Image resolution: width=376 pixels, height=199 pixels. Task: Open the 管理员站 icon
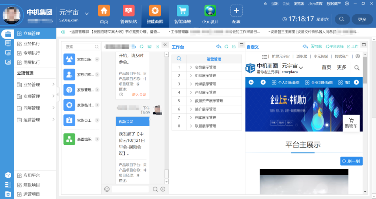pos(129,11)
